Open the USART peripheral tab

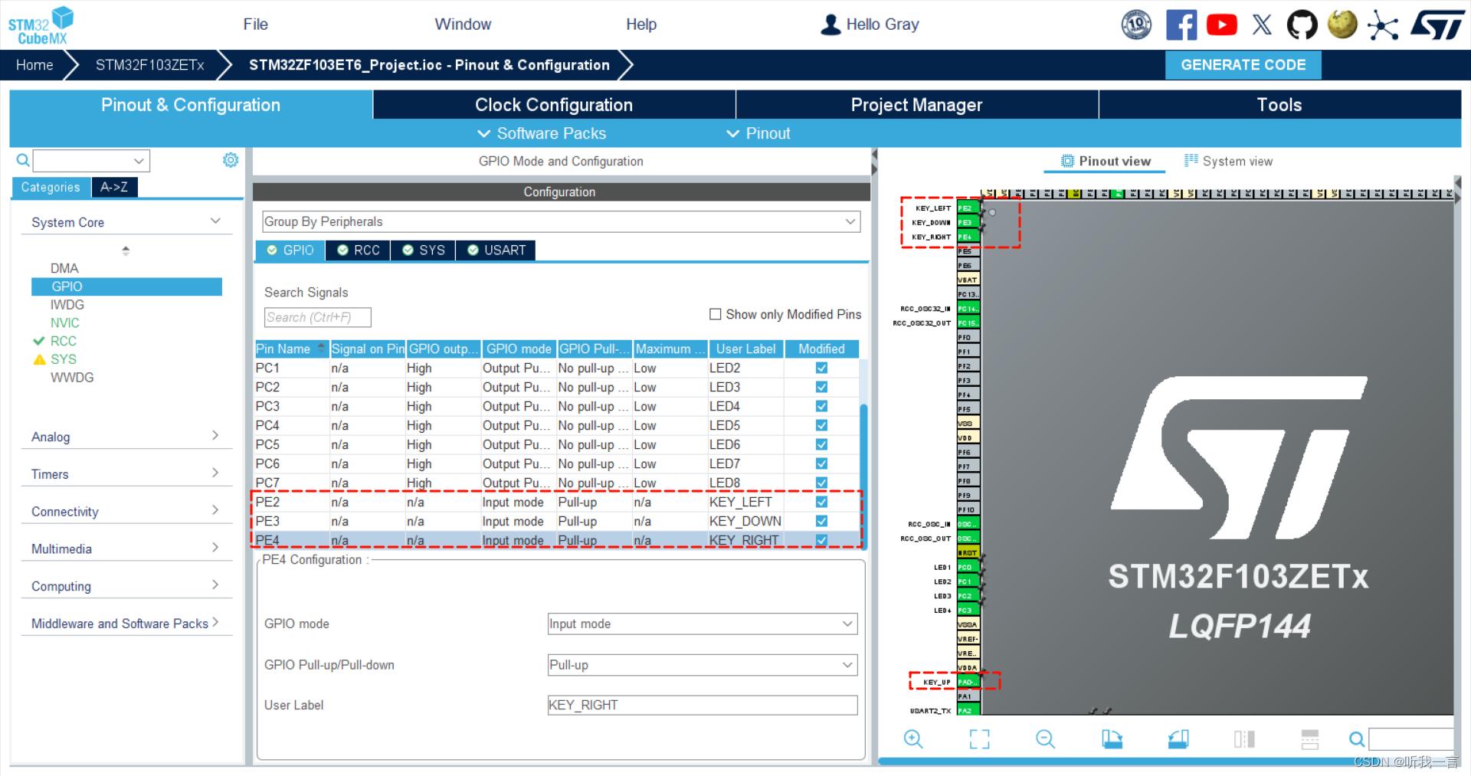pyautogui.click(x=496, y=250)
